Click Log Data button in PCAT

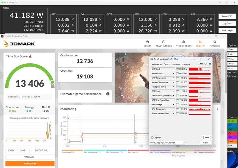click(227, 23)
